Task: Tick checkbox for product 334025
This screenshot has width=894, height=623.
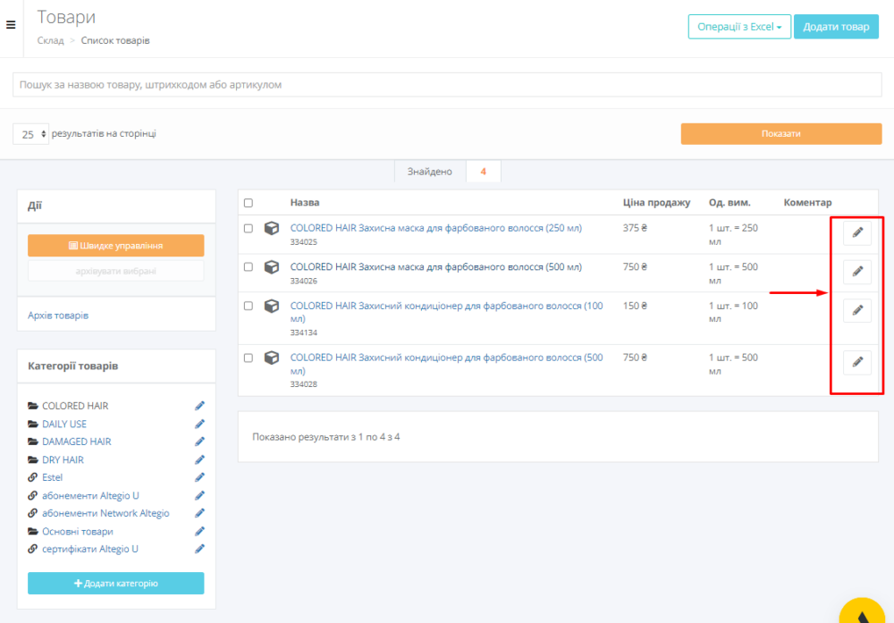Action: (x=248, y=229)
